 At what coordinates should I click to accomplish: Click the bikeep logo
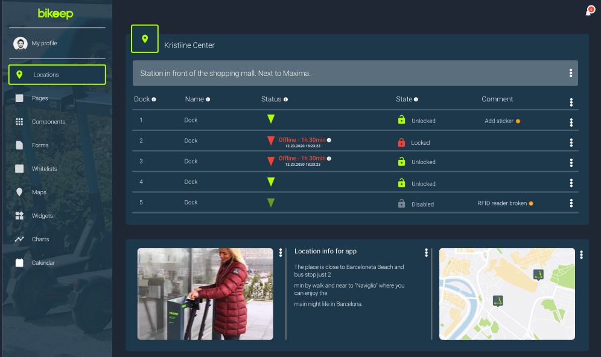[56, 13]
